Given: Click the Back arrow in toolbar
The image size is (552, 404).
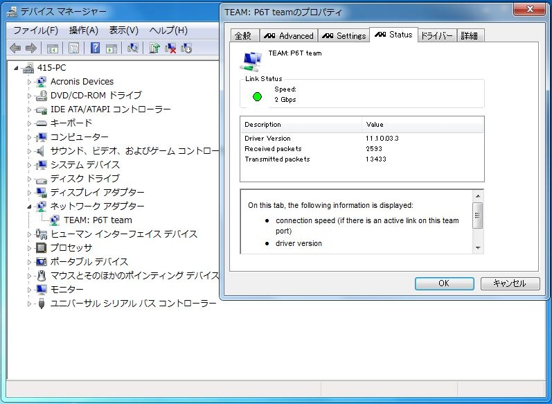Looking at the screenshot, I should pos(15,48).
